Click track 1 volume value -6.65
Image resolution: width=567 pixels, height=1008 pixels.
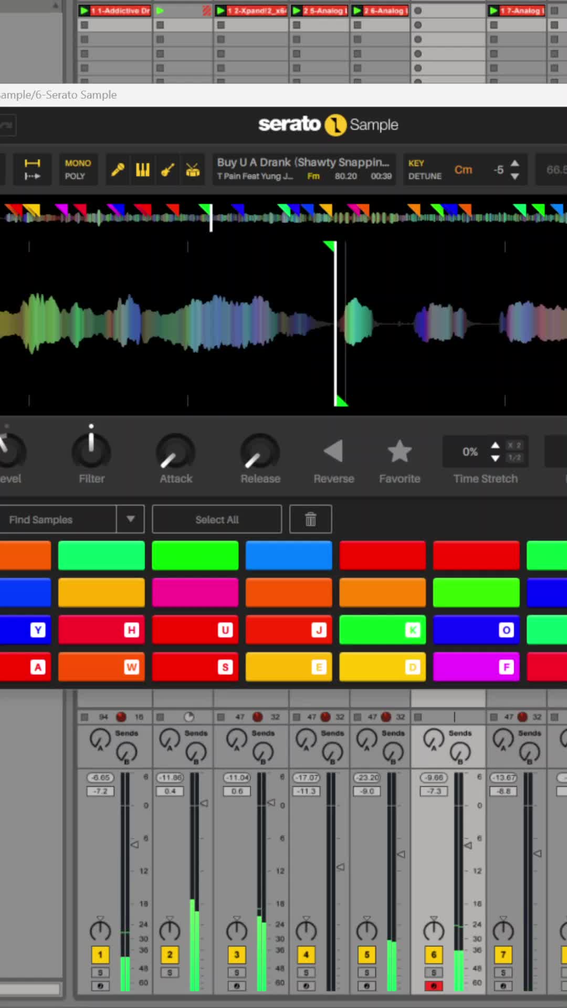(x=100, y=778)
